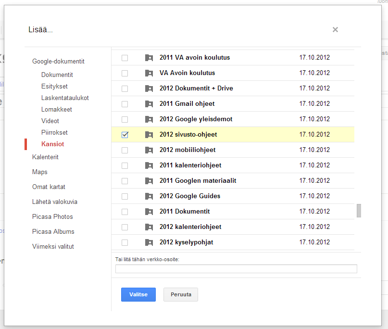Open the Kalenterit category in sidebar

tap(45, 157)
